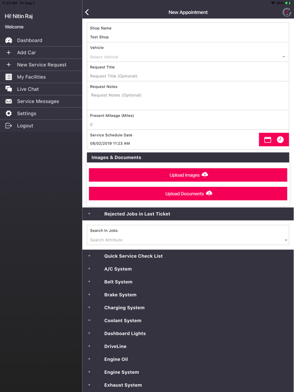Select Add Car menu item

[41, 53]
